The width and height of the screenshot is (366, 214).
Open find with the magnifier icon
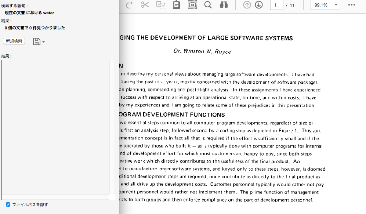pos(208,5)
